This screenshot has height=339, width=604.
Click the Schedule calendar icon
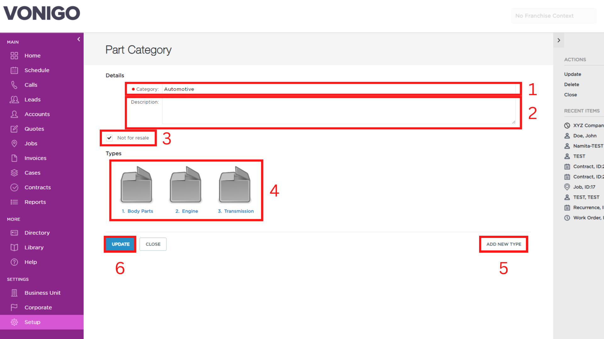pos(14,70)
